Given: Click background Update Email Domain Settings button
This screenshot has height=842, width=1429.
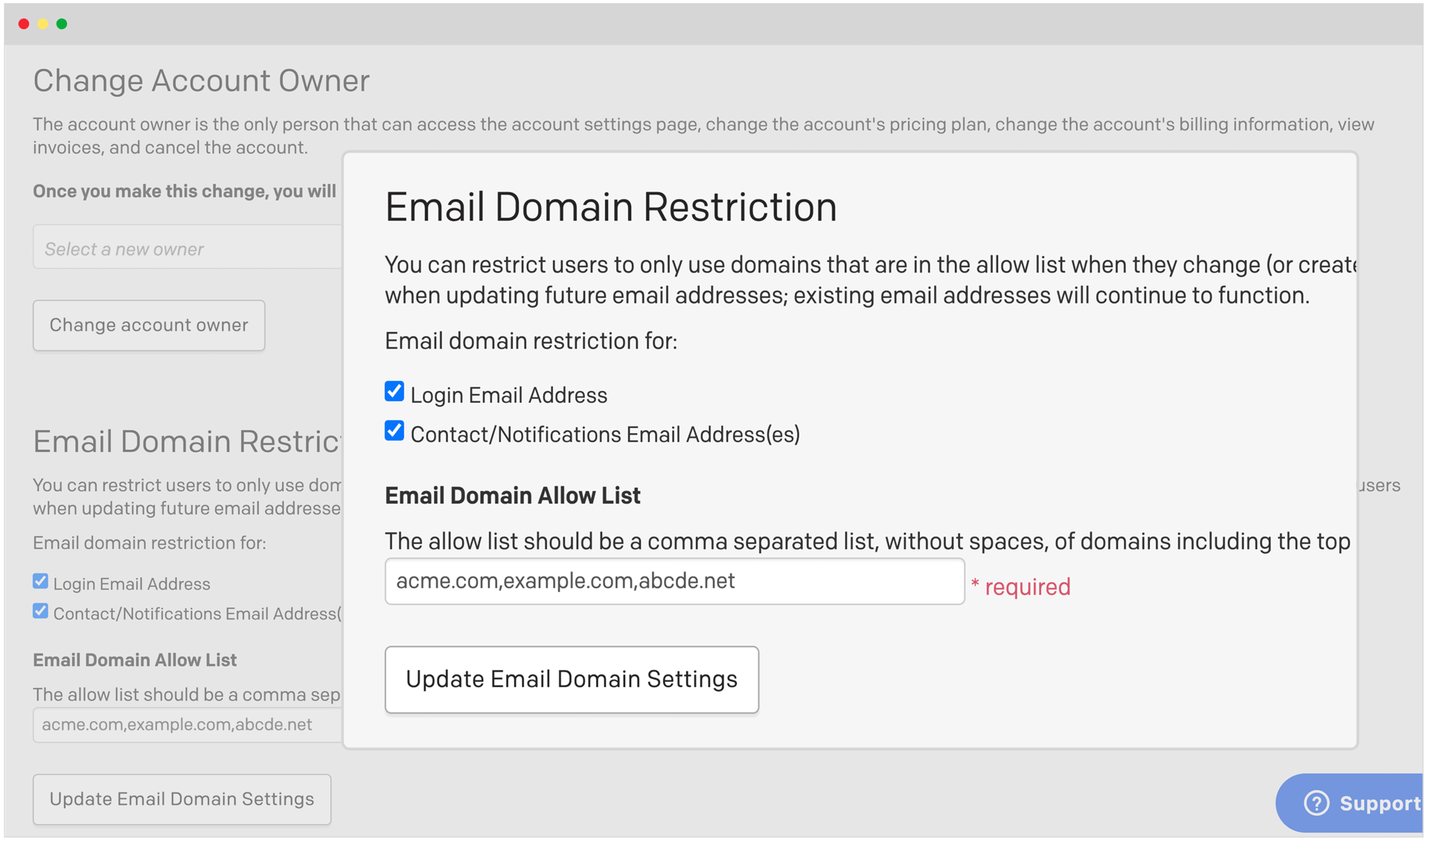Looking at the screenshot, I should point(182,799).
